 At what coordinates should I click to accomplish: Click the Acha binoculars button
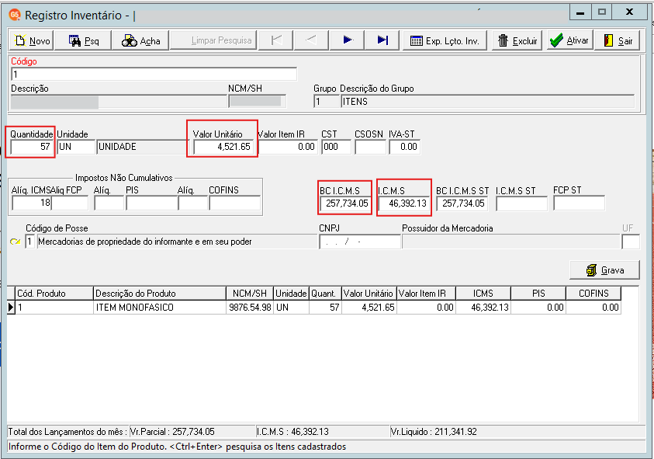(x=140, y=40)
